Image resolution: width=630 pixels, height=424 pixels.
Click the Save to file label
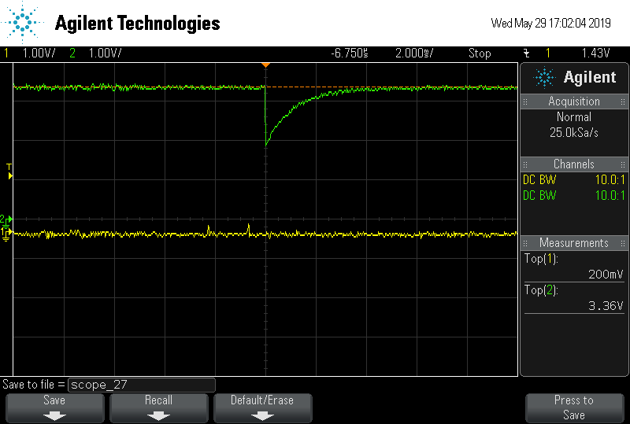(34, 385)
